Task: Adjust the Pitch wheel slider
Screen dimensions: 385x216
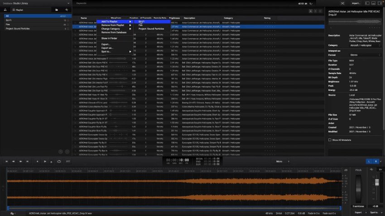Action: click(x=358, y=188)
